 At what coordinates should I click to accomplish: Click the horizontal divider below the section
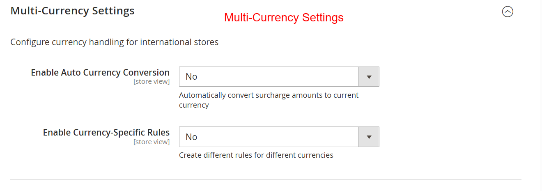point(266,179)
